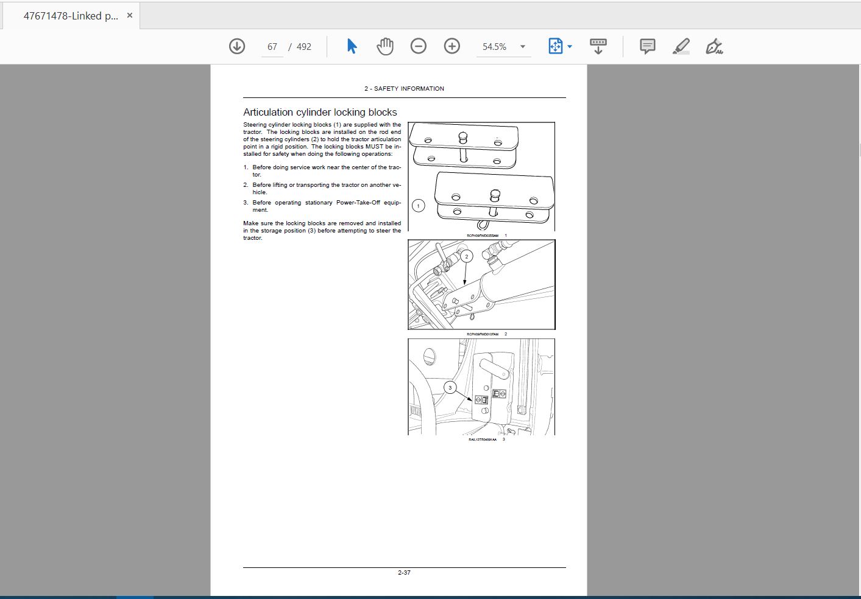This screenshot has width=861, height=599.
Task: Activate the Hand pan tool
Action: 385,46
